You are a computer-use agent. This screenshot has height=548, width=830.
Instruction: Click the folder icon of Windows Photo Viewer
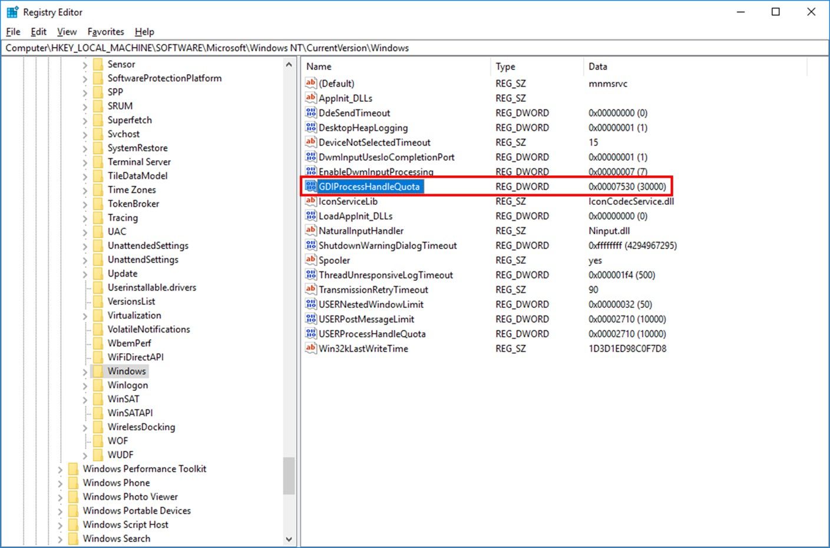[73, 497]
